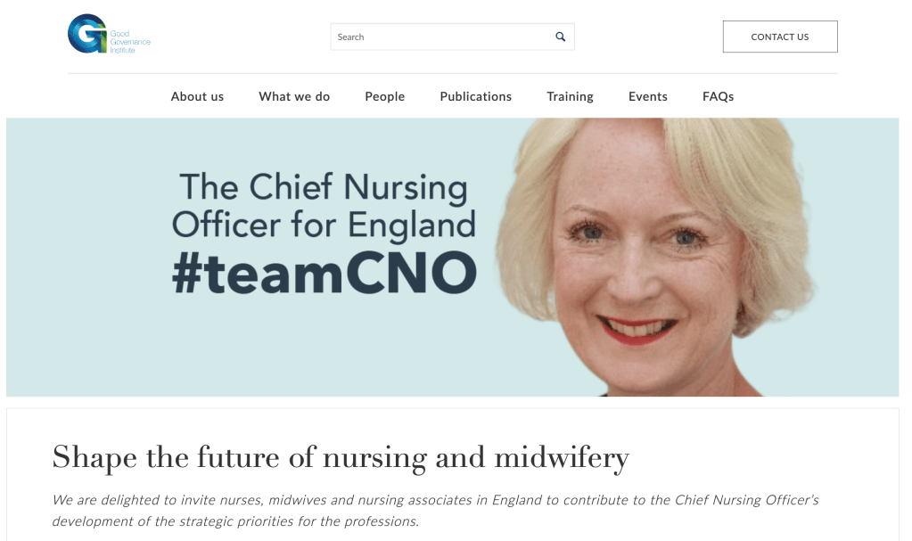Click the portrait photo in the banner
Screen dimensions: 912x541
coord(654,257)
